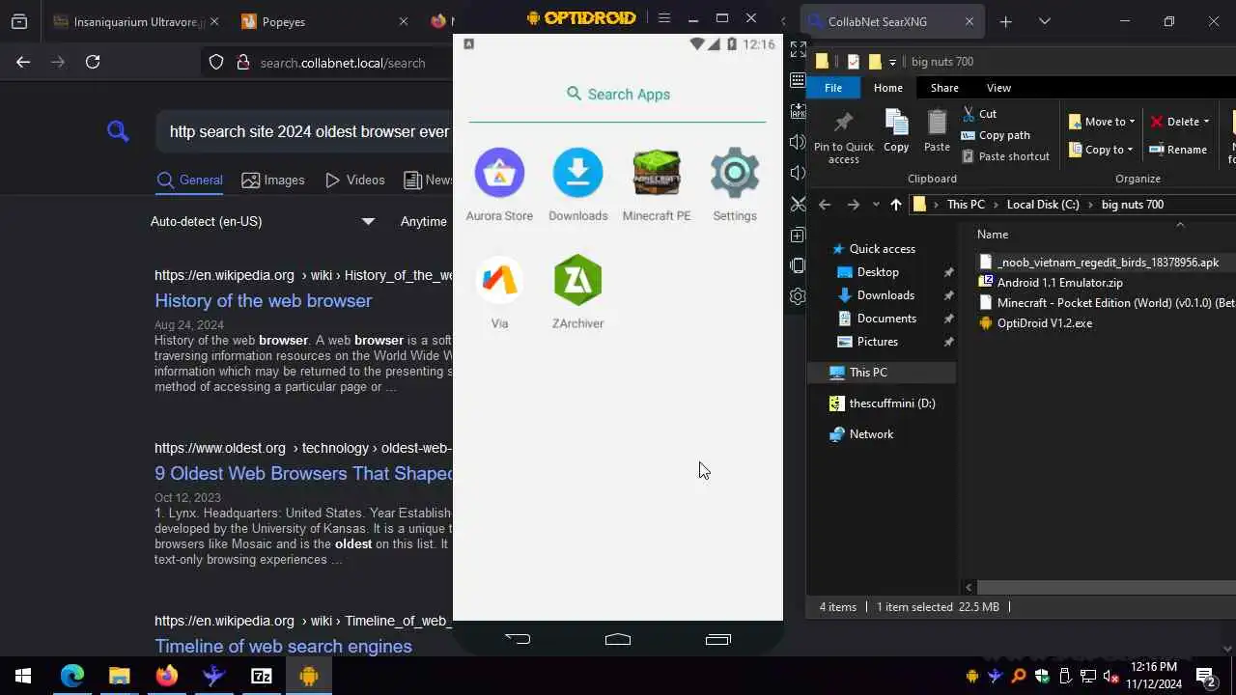Screen dimensions: 1236x695
Task: Click the OptiDroid scissors screenshot icon
Action: (798, 204)
